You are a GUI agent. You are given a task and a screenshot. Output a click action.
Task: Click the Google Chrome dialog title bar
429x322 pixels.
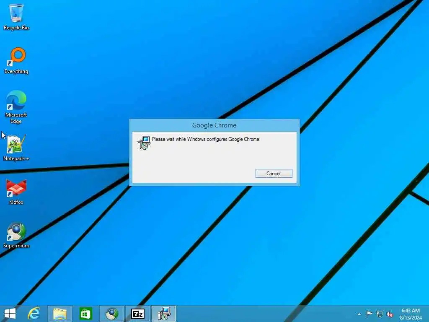(214, 125)
